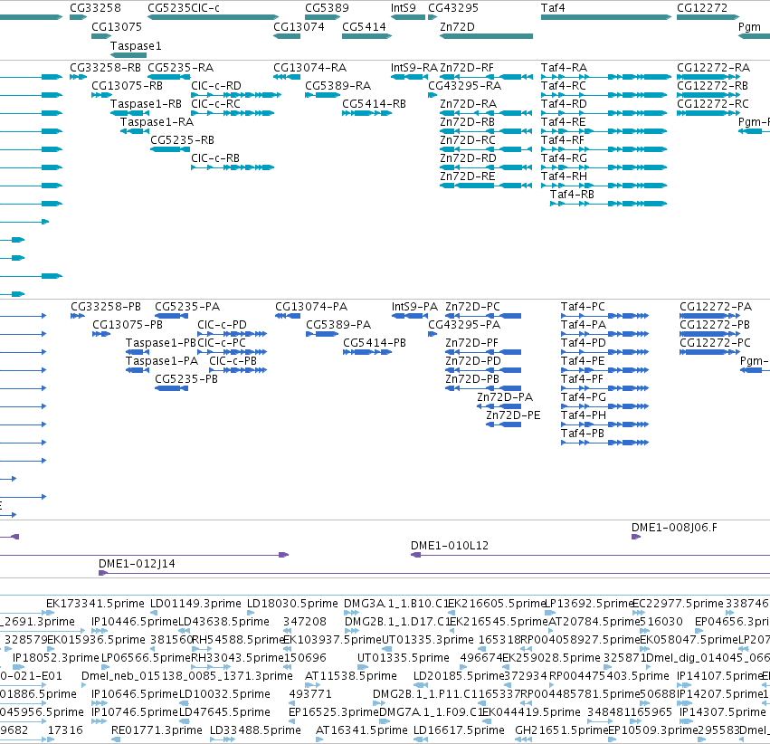Click the Zn72D-RA transcript label
770x744 pixels.
tap(468, 103)
